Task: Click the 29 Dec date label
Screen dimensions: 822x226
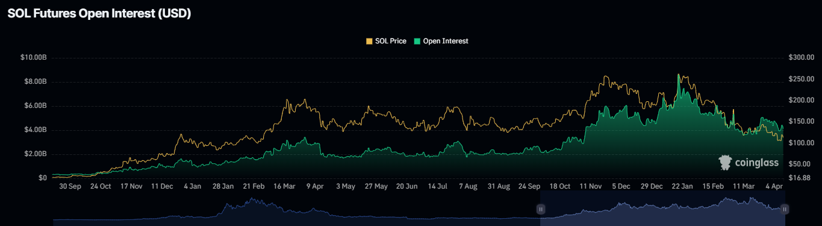Action: (652, 187)
